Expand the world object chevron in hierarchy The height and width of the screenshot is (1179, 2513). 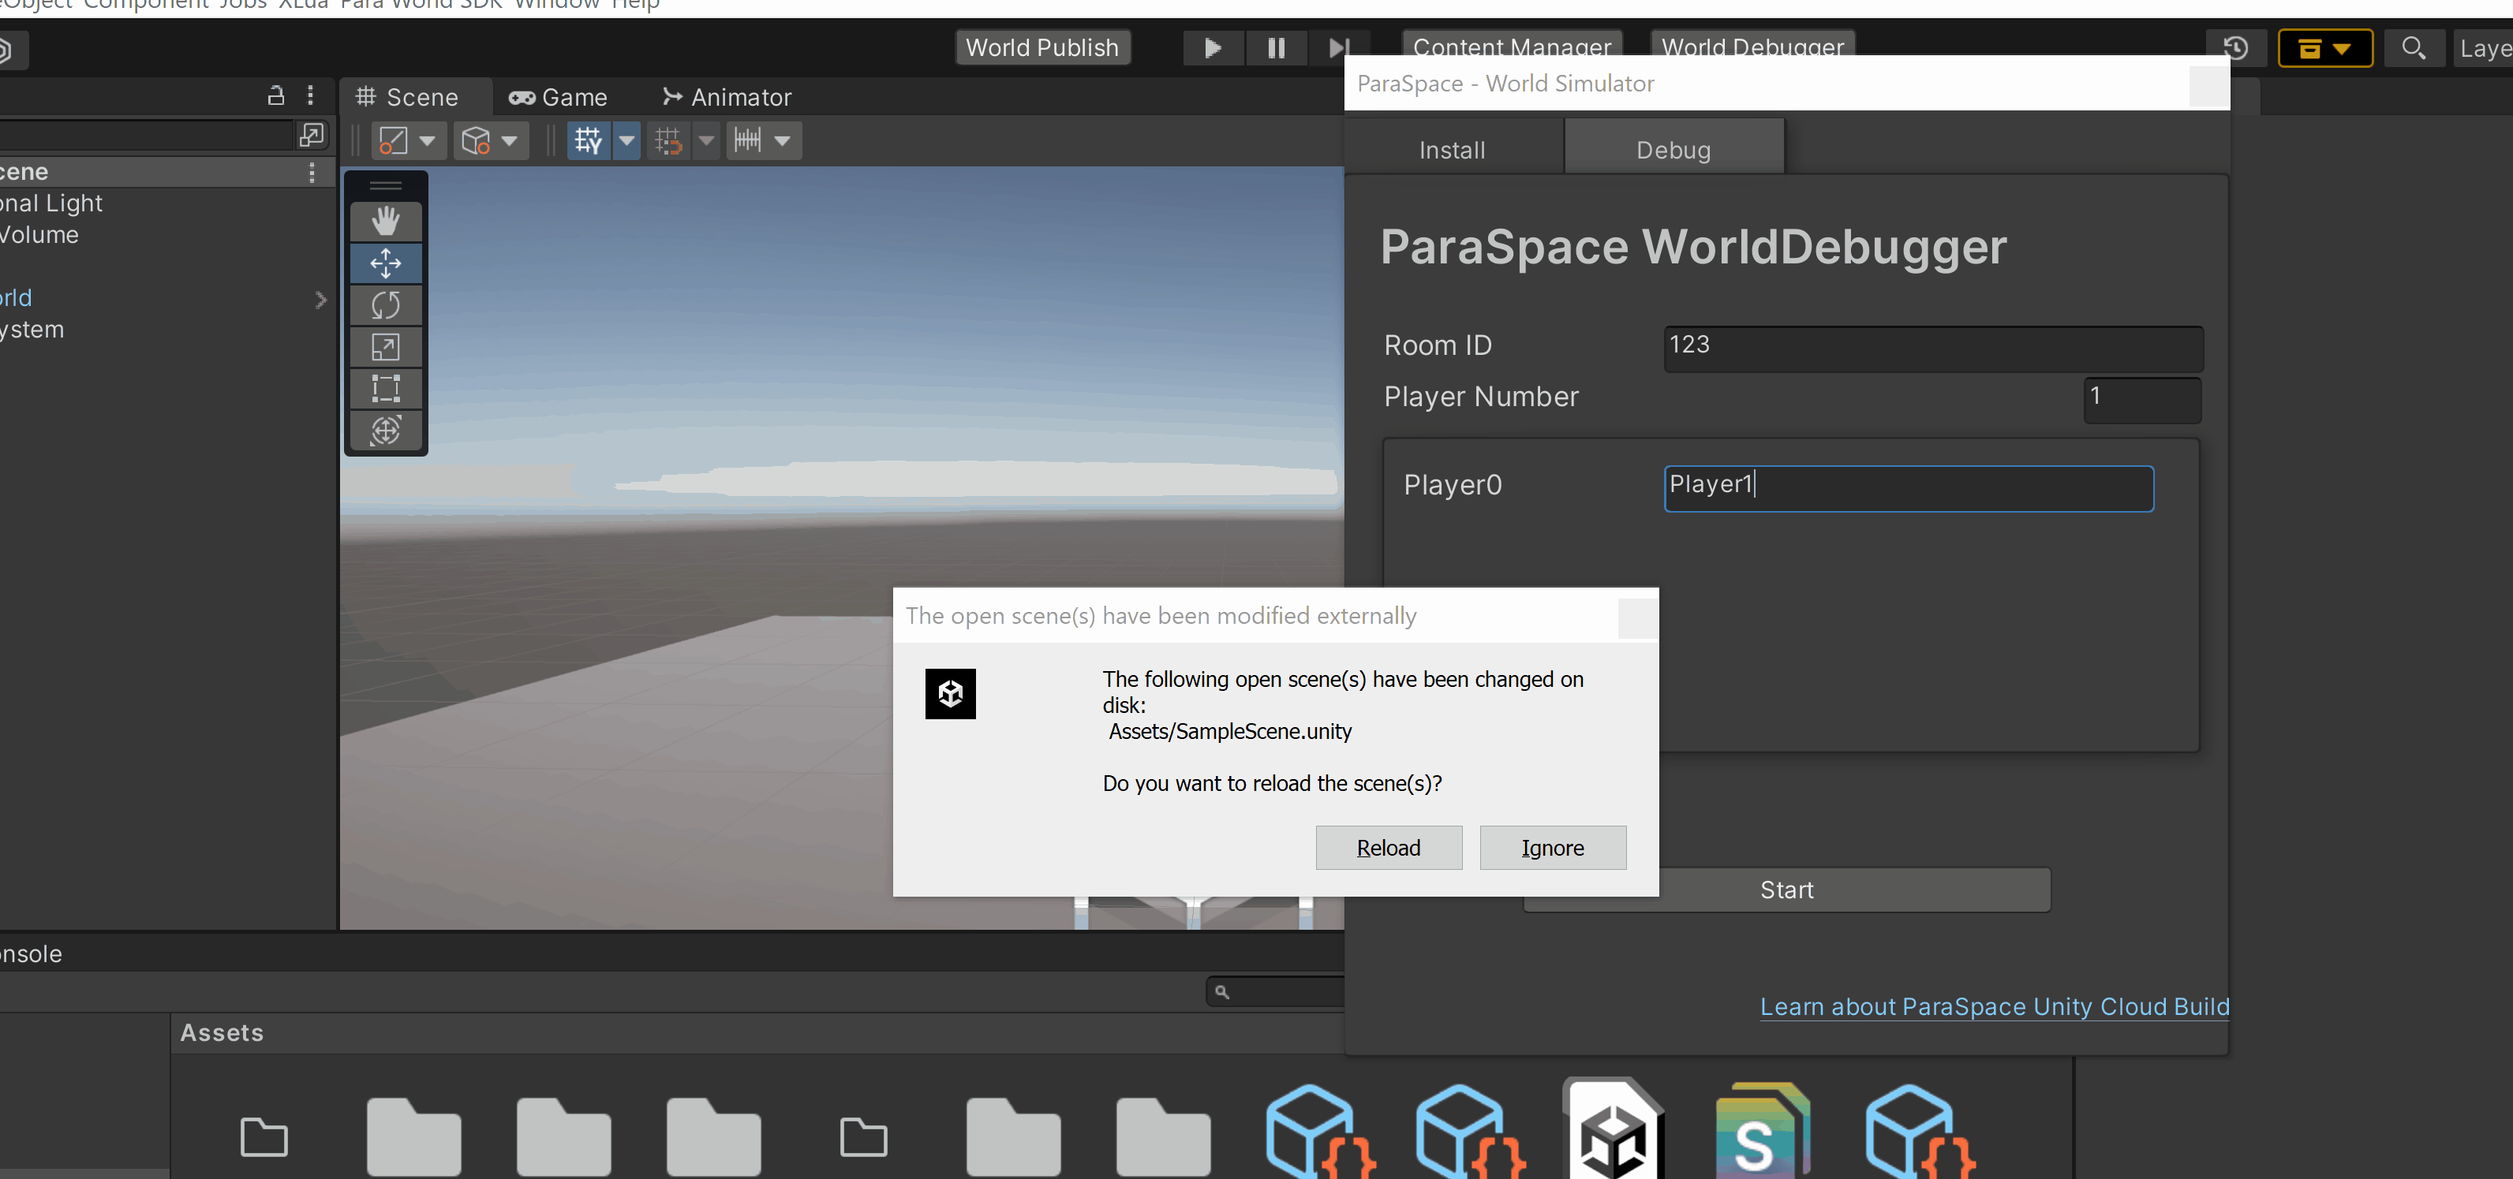click(x=320, y=300)
